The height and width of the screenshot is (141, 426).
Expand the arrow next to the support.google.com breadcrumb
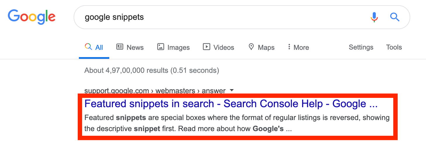click(232, 91)
